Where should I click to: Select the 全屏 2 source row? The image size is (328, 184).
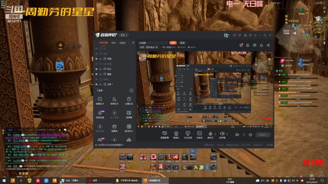tap(114, 79)
